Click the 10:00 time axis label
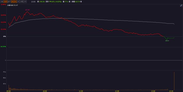This screenshot has width=183, height=92. point(45,91)
